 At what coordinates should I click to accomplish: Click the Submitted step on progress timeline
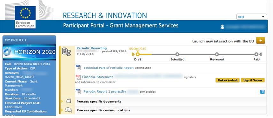coord(177,54)
